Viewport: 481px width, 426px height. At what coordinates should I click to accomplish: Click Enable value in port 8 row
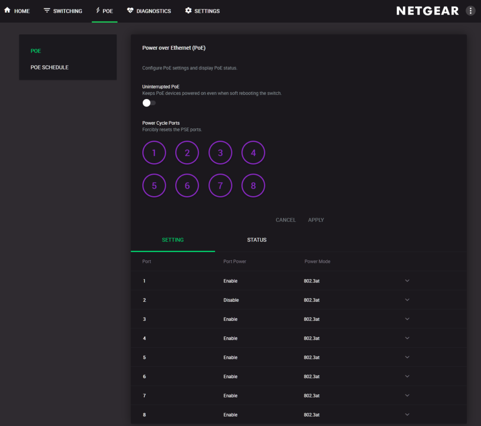230,415
